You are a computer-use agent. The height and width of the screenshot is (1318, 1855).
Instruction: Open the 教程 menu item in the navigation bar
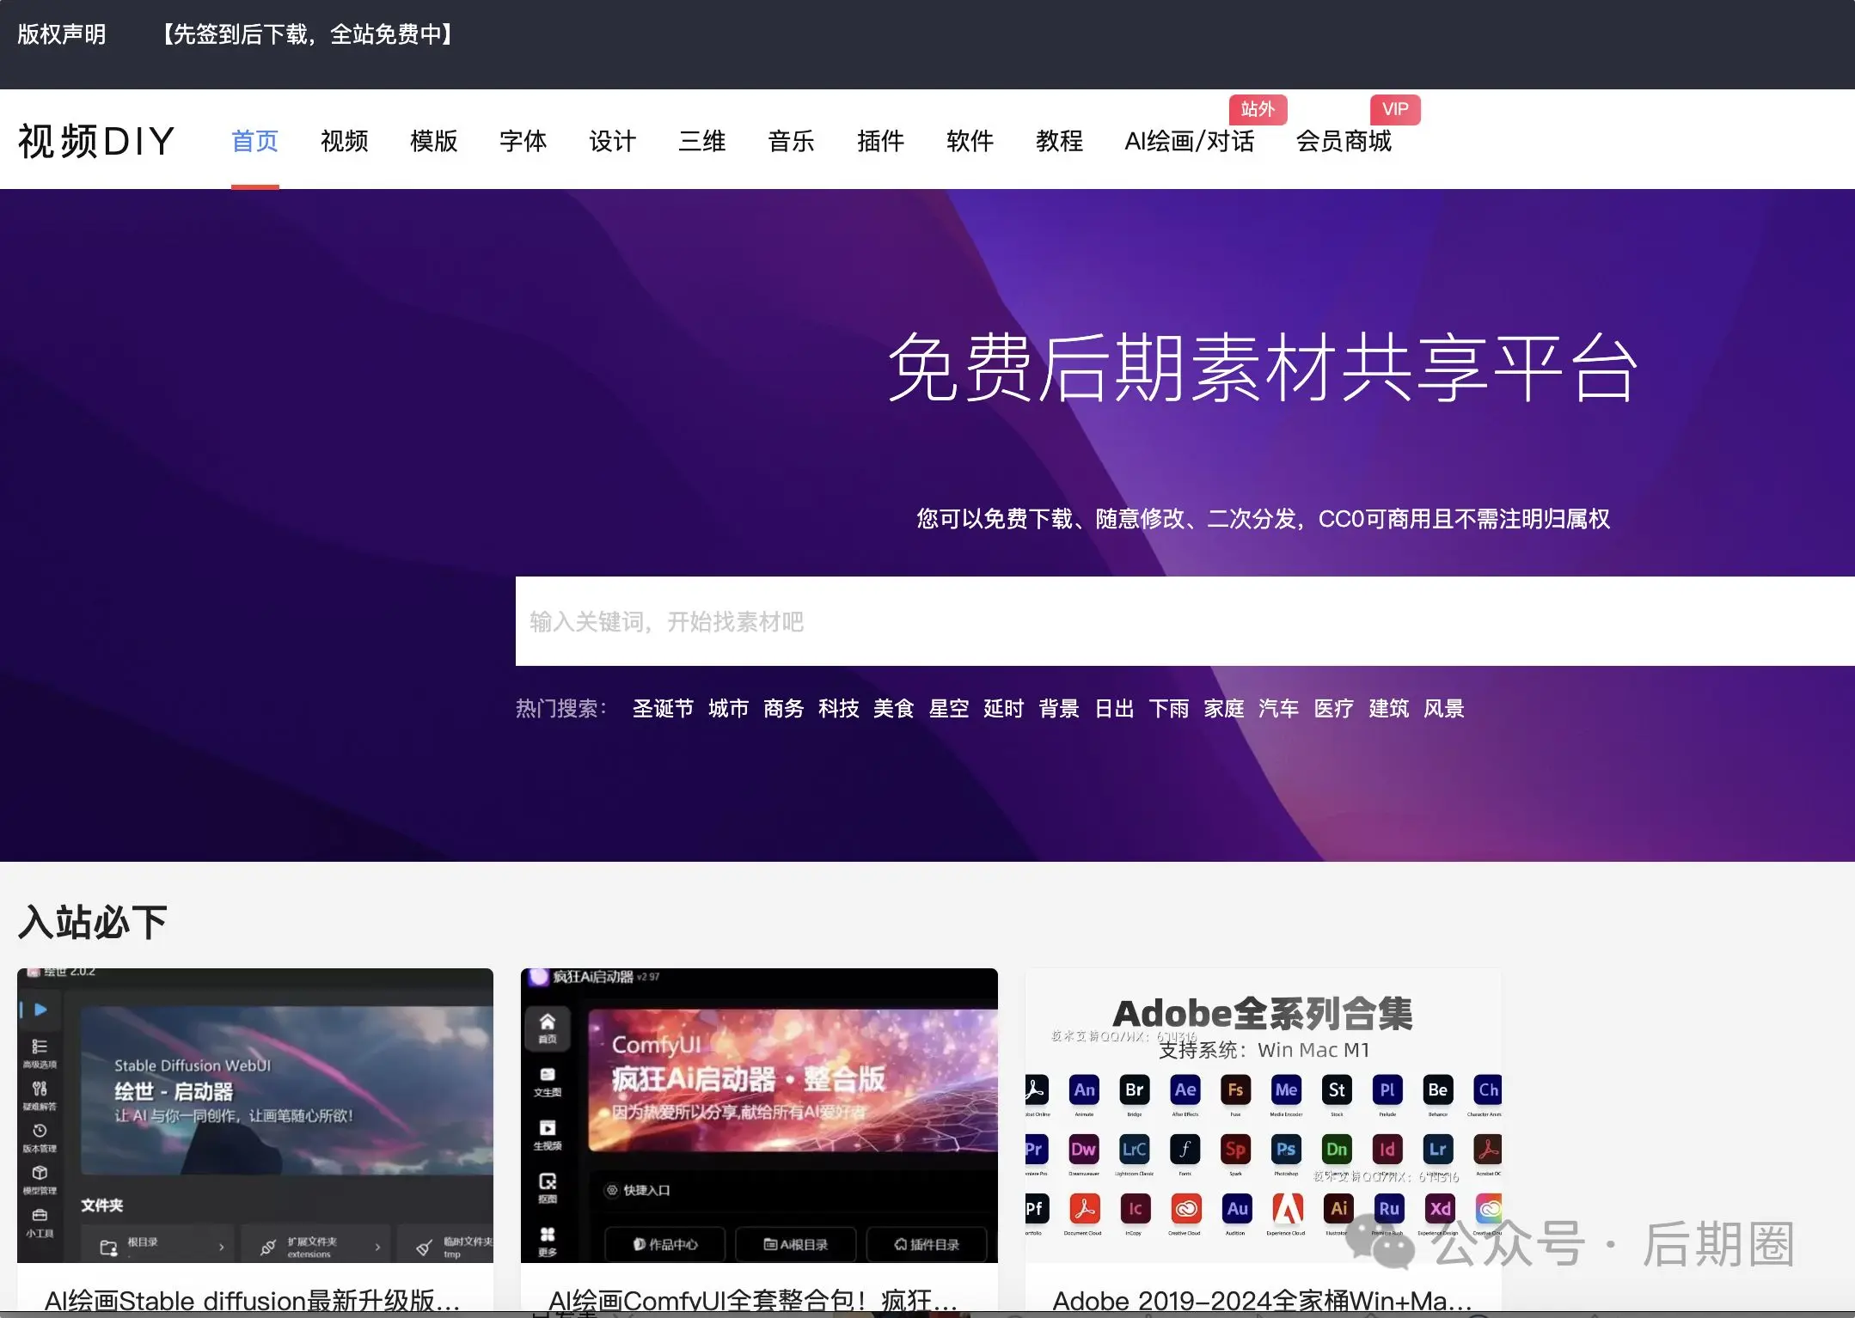(x=1059, y=142)
